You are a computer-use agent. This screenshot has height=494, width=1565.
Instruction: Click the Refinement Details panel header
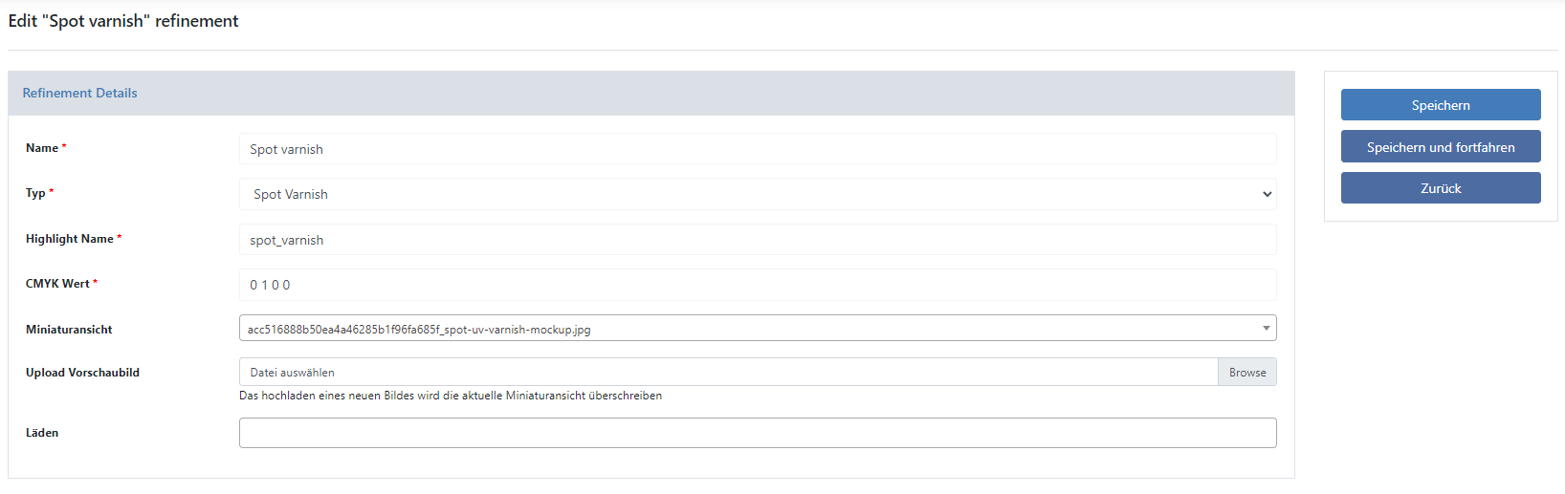tap(651, 93)
